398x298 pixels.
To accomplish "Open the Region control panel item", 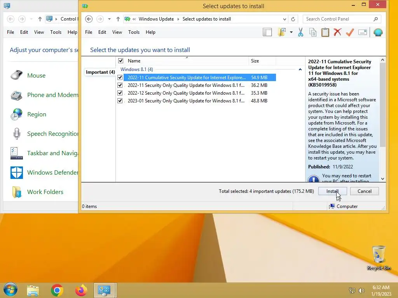I will point(37,114).
